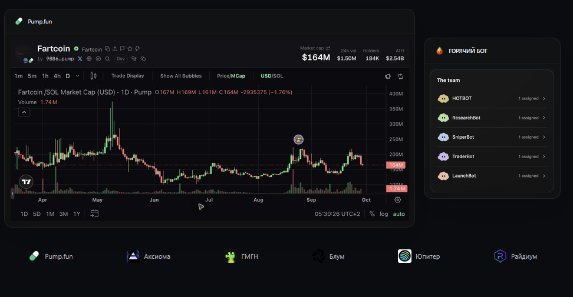
Task: Click the ResearchBot green cloud avatar
Action: 443,118
